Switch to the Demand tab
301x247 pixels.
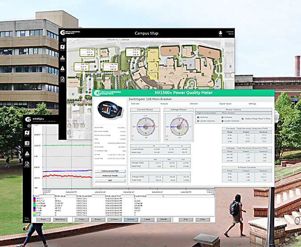coord(194,104)
